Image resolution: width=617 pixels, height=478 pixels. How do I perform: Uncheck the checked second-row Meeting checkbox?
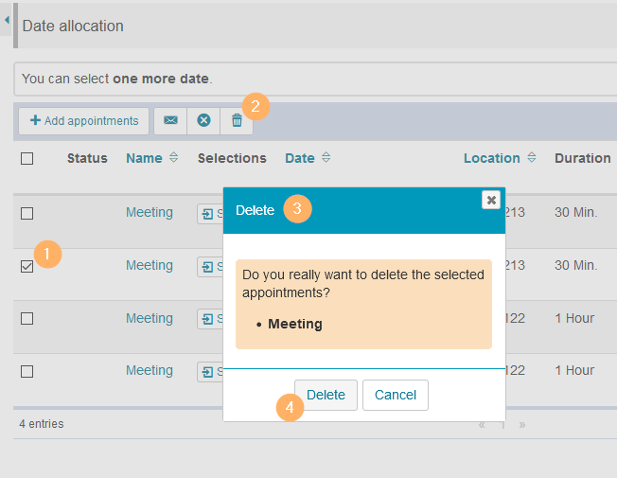click(x=27, y=266)
